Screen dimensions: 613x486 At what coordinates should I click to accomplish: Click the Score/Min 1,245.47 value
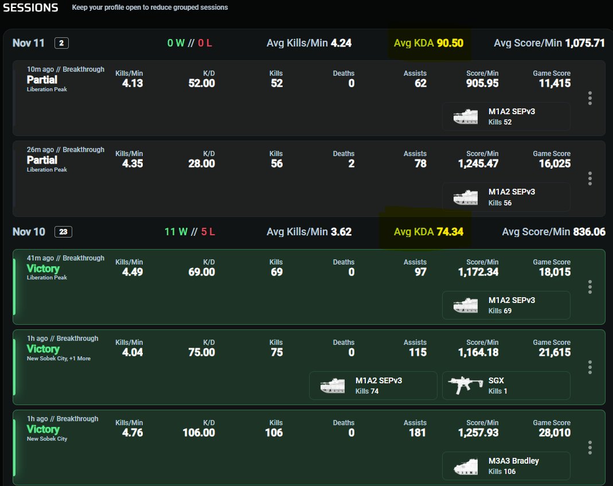point(478,164)
